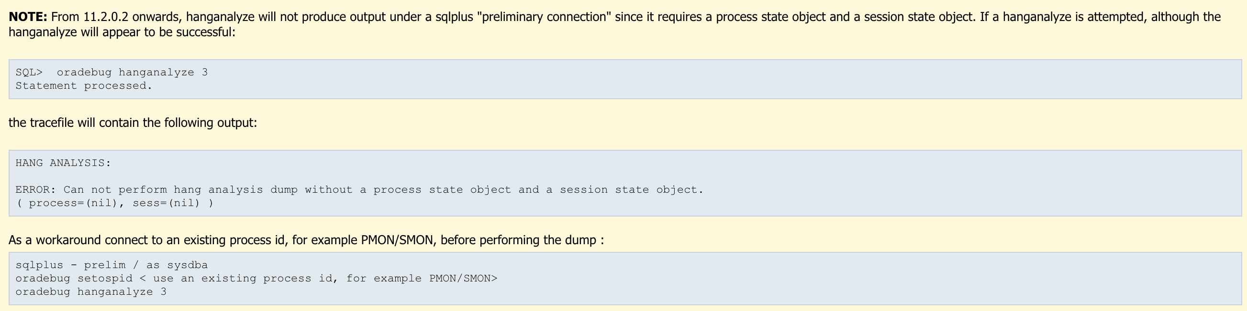Click "the tracefile will contain the following output" text
The height and width of the screenshot is (311, 1247).
133,123
